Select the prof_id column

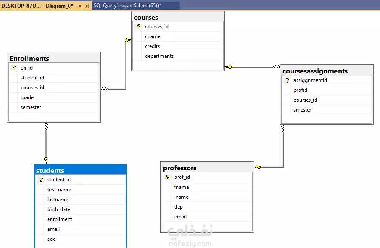(207, 177)
